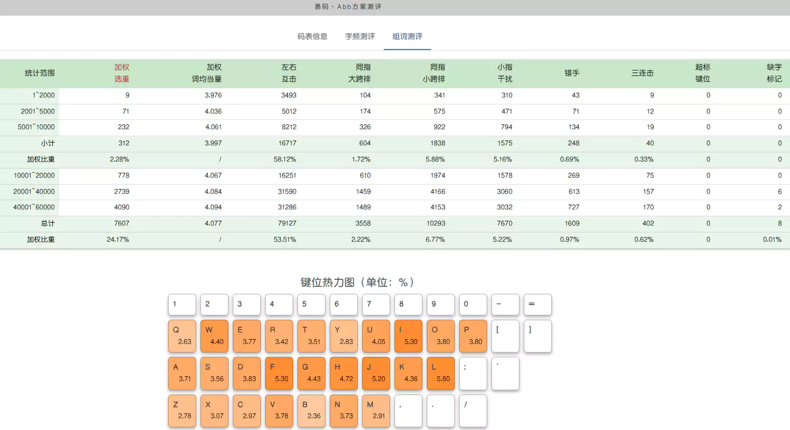790x430 pixels.
Task: Click the semicolon key in heatmap
Action: coord(473,373)
